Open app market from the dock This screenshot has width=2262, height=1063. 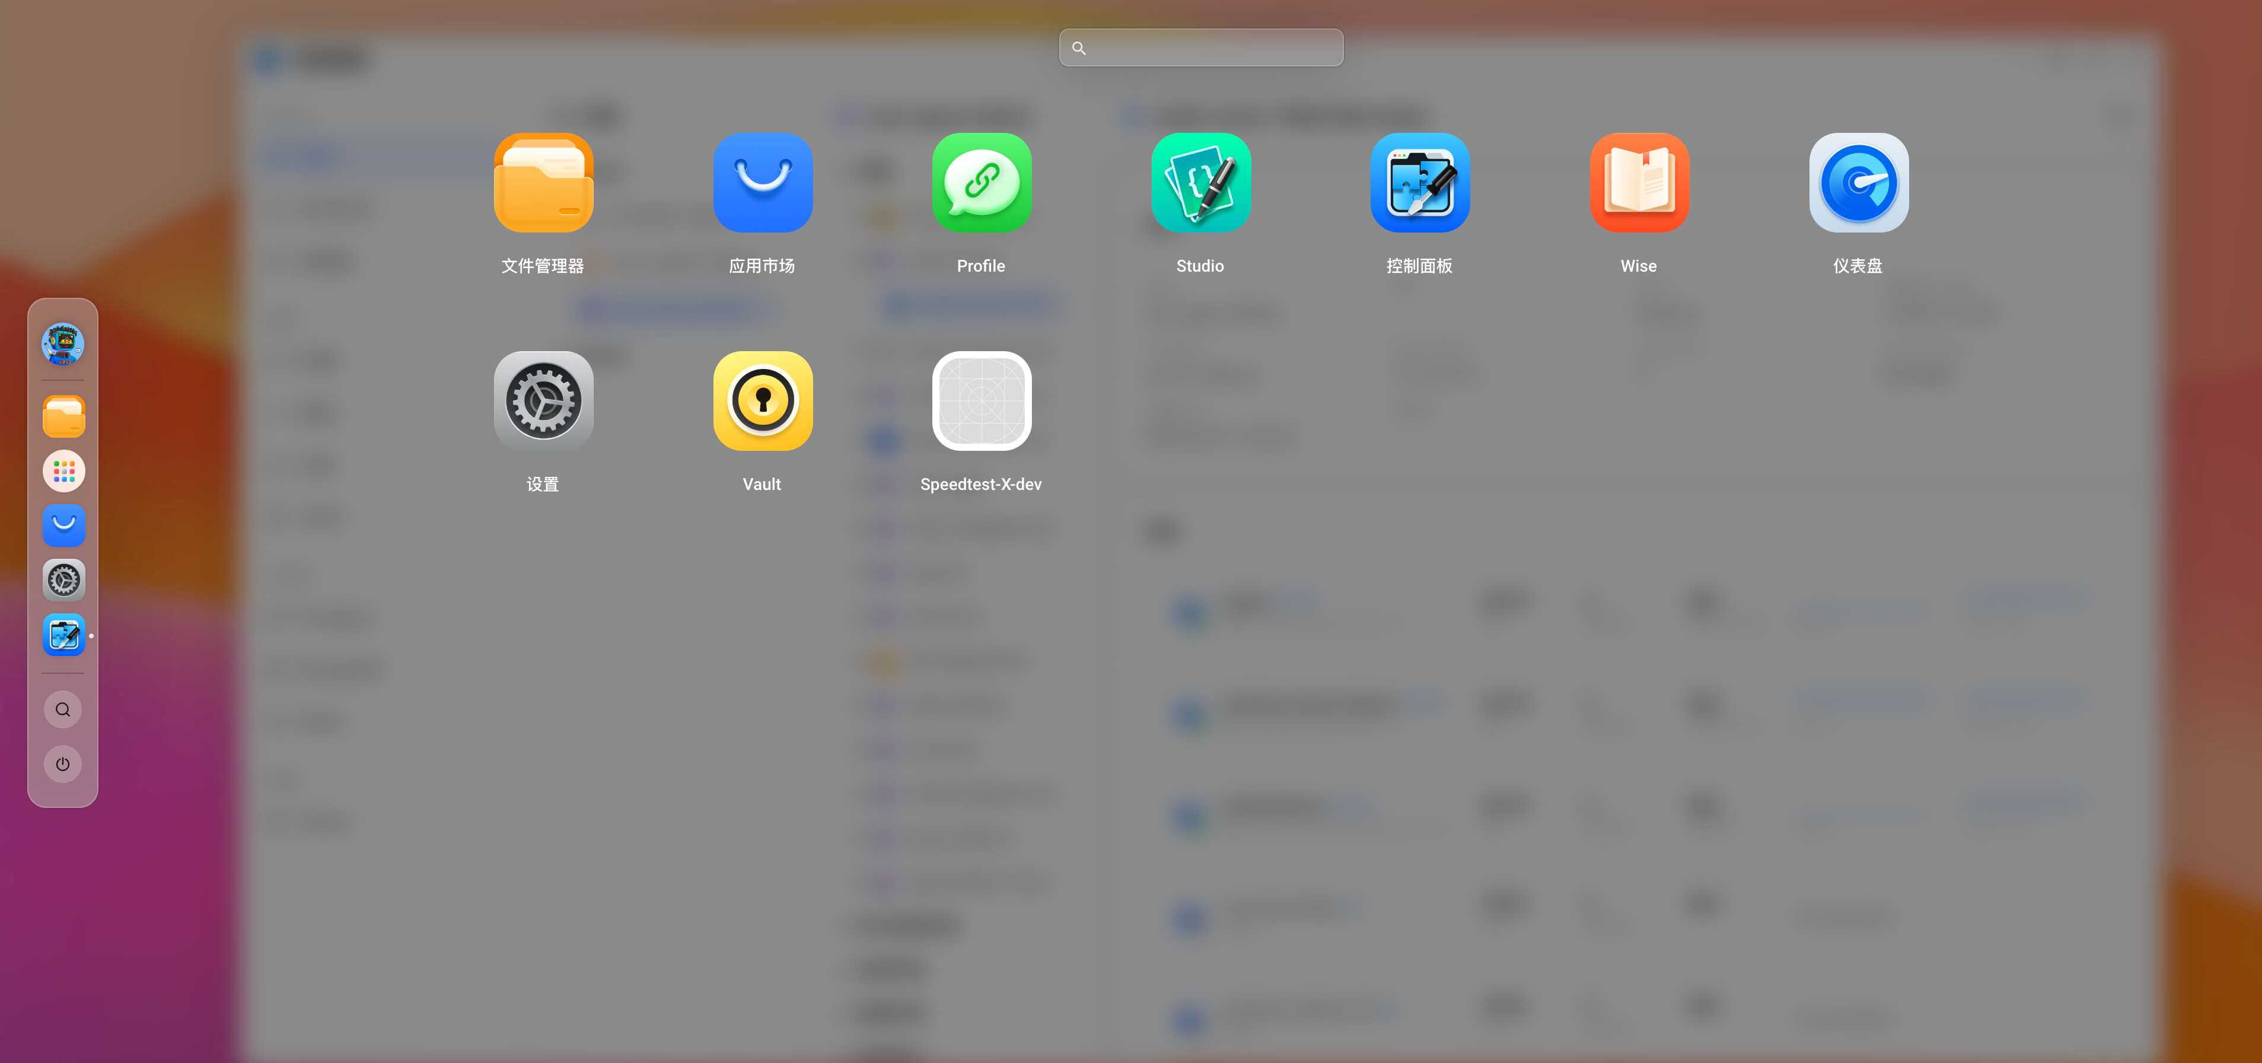(x=63, y=526)
